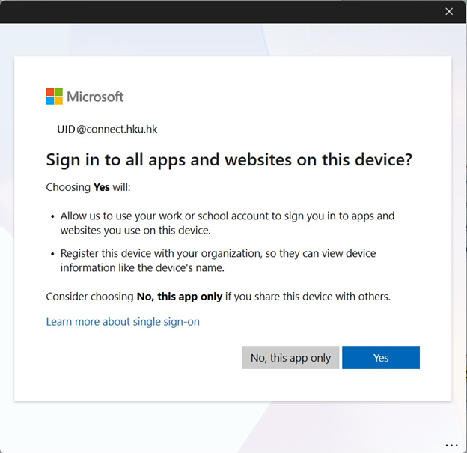Click the Allow us to use account bullet
Viewport: 467px width, 453px height.
click(228, 223)
